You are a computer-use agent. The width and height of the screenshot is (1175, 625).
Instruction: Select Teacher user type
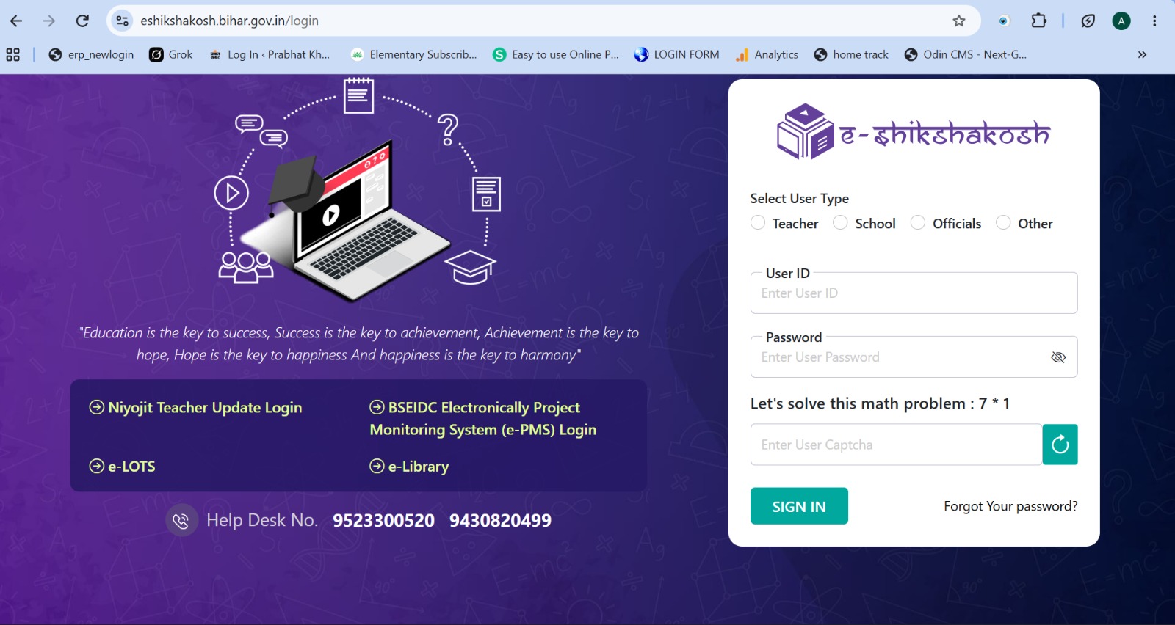point(758,222)
